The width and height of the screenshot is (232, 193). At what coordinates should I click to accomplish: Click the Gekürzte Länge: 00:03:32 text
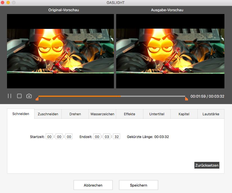(x=148, y=137)
